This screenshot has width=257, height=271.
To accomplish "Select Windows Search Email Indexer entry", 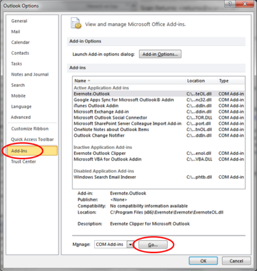I will 159,177.
